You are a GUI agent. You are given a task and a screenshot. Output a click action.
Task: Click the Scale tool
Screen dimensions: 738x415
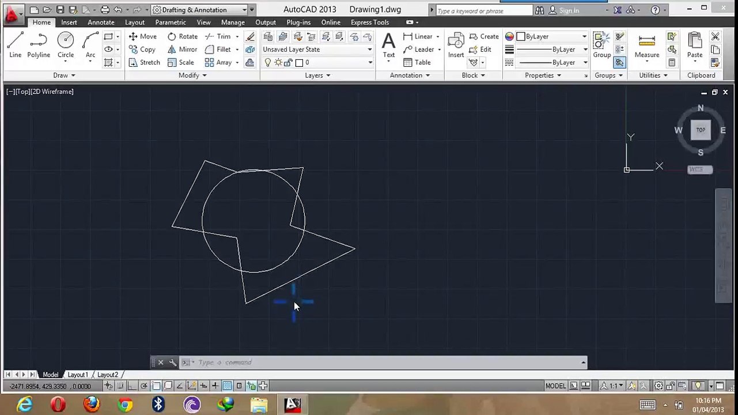[180, 62]
